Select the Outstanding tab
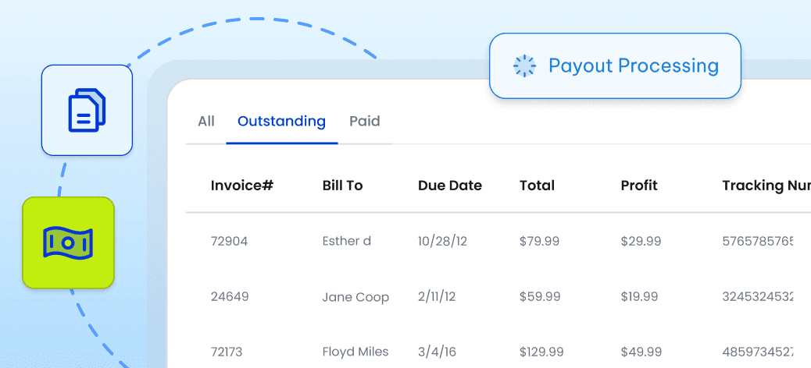 click(x=281, y=122)
